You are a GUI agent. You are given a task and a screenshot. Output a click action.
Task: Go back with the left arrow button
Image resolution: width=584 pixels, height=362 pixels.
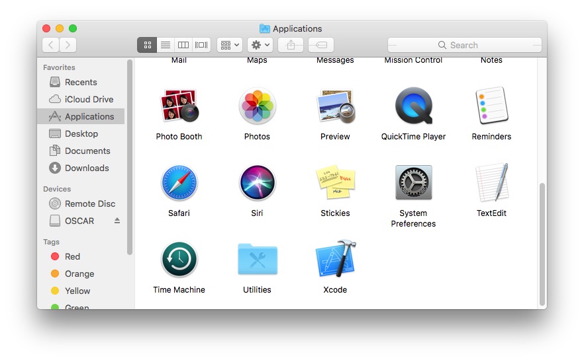point(50,45)
